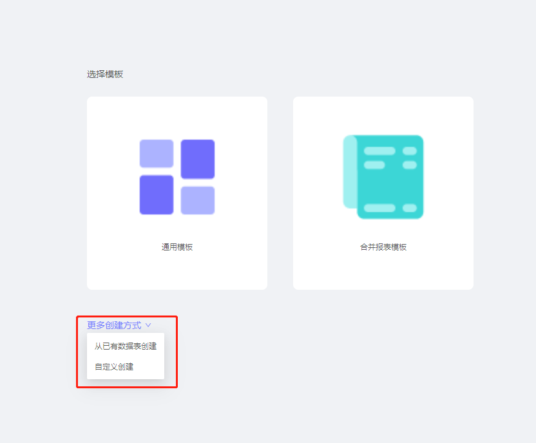The width and height of the screenshot is (536, 443).
Task: Click the purple four-tile 通用模板 icon
Action: (177, 177)
